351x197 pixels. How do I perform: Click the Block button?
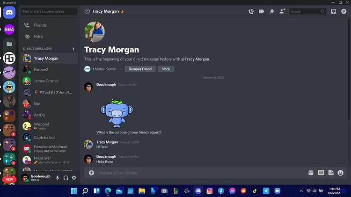click(x=166, y=69)
